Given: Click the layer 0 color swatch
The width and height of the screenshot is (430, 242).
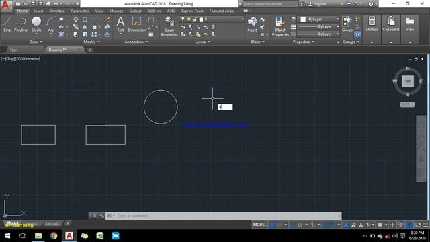Looking at the screenshot, I should pyautogui.click(x=201, y=19).
